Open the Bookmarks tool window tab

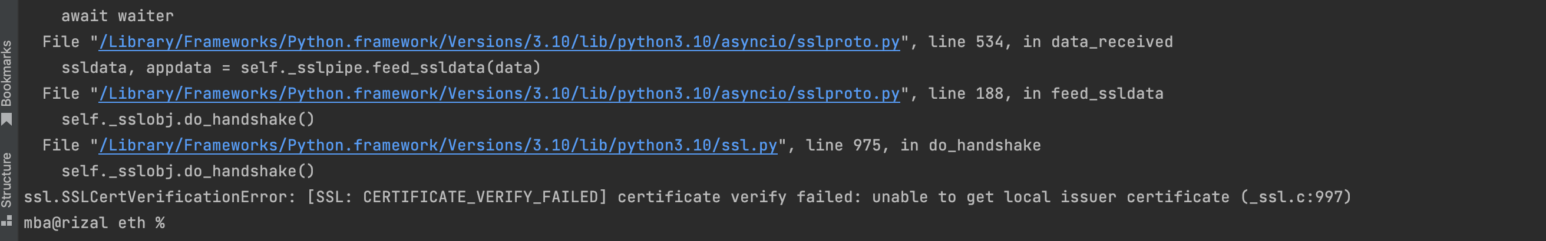tap(6, 72)
